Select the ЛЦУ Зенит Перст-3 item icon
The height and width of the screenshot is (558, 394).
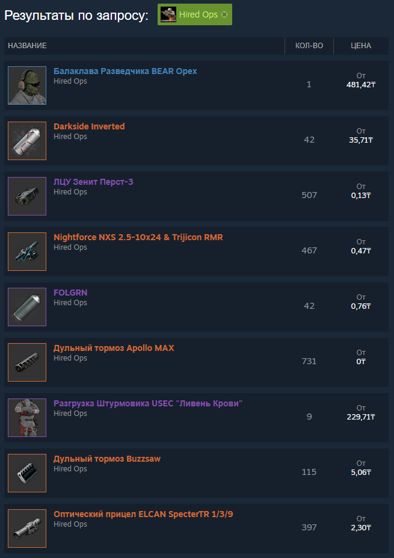[27, 196]
